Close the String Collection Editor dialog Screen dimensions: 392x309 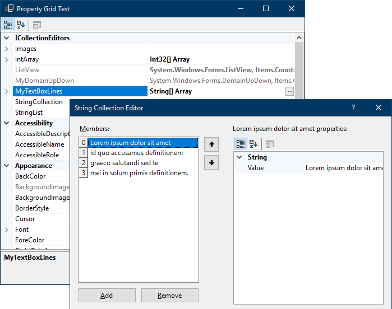pos(379,107)
